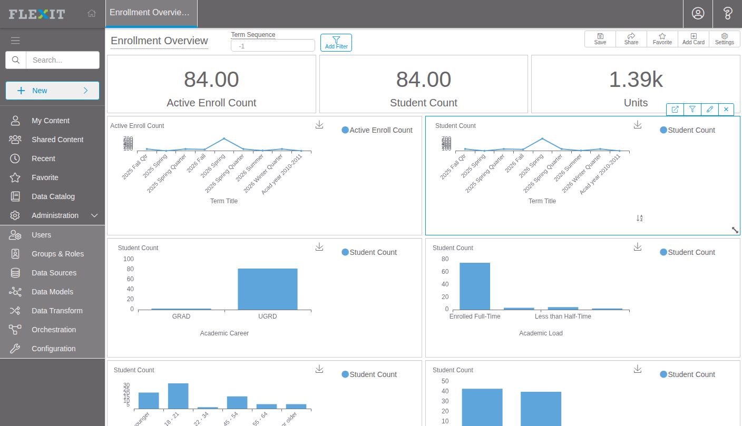Screen dimensions: 742x426
Task: Open selected card in new window icon
Action: pos(675,110)
